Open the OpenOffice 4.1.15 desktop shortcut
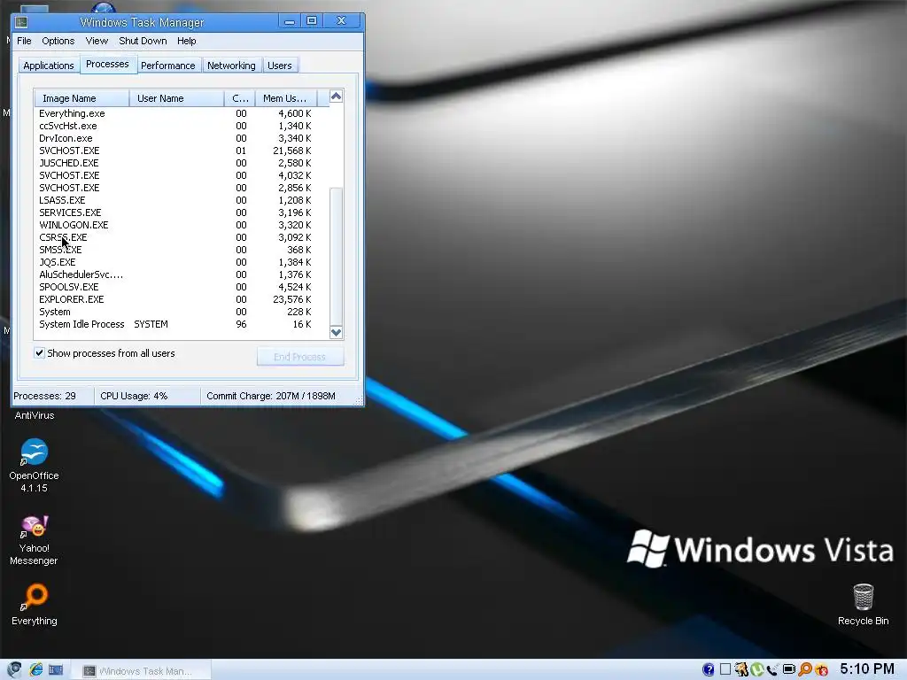This screenshot has height=680, width=907. click(x=35, y=466)
